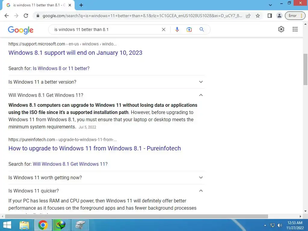This screenshot has height=231, width=308.
Task: Open taskbar clock and date
Action: click(x=295, y=225)
